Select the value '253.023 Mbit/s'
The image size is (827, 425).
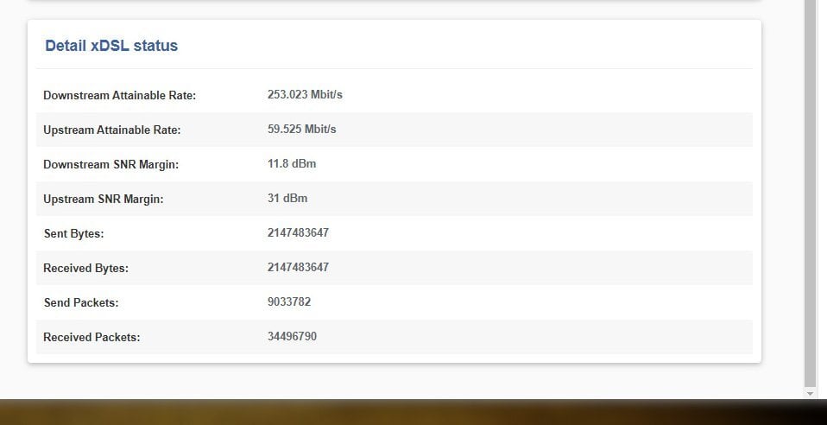tap(305, 94)
